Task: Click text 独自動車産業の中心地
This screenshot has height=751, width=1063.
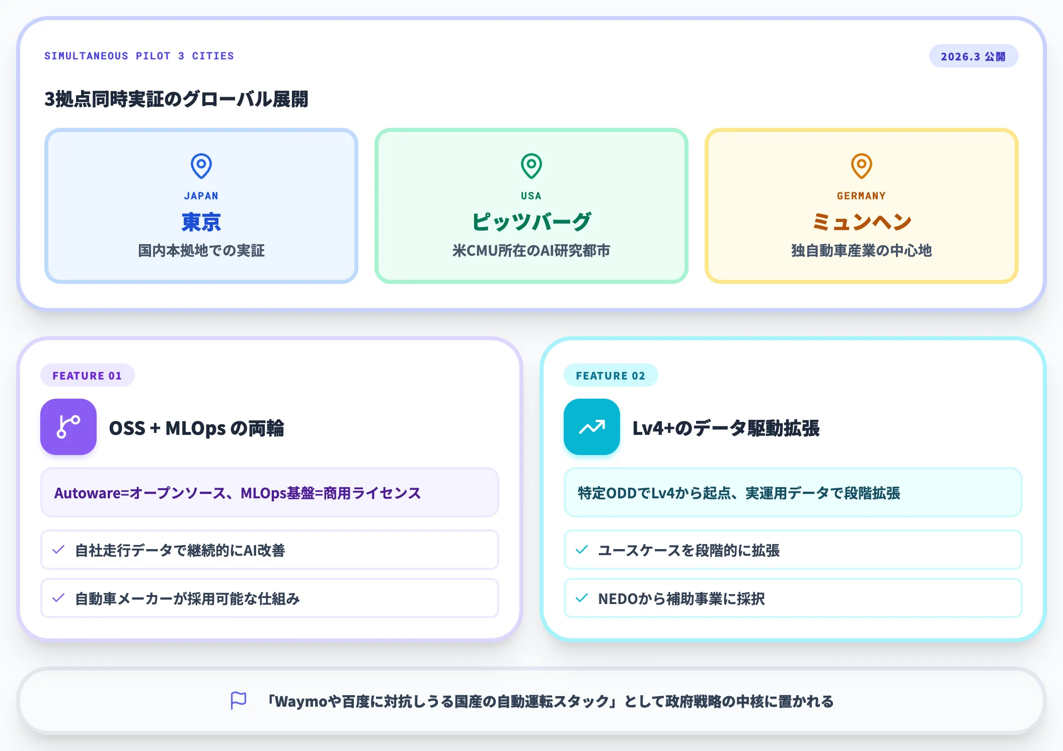Action: tap(862, 251)
